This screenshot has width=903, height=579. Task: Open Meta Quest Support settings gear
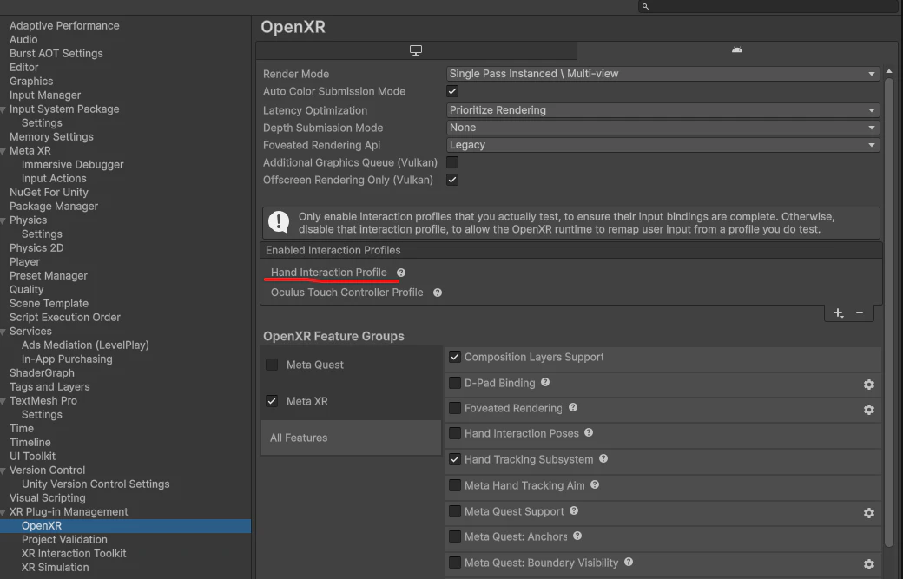(x=869, y=513)
